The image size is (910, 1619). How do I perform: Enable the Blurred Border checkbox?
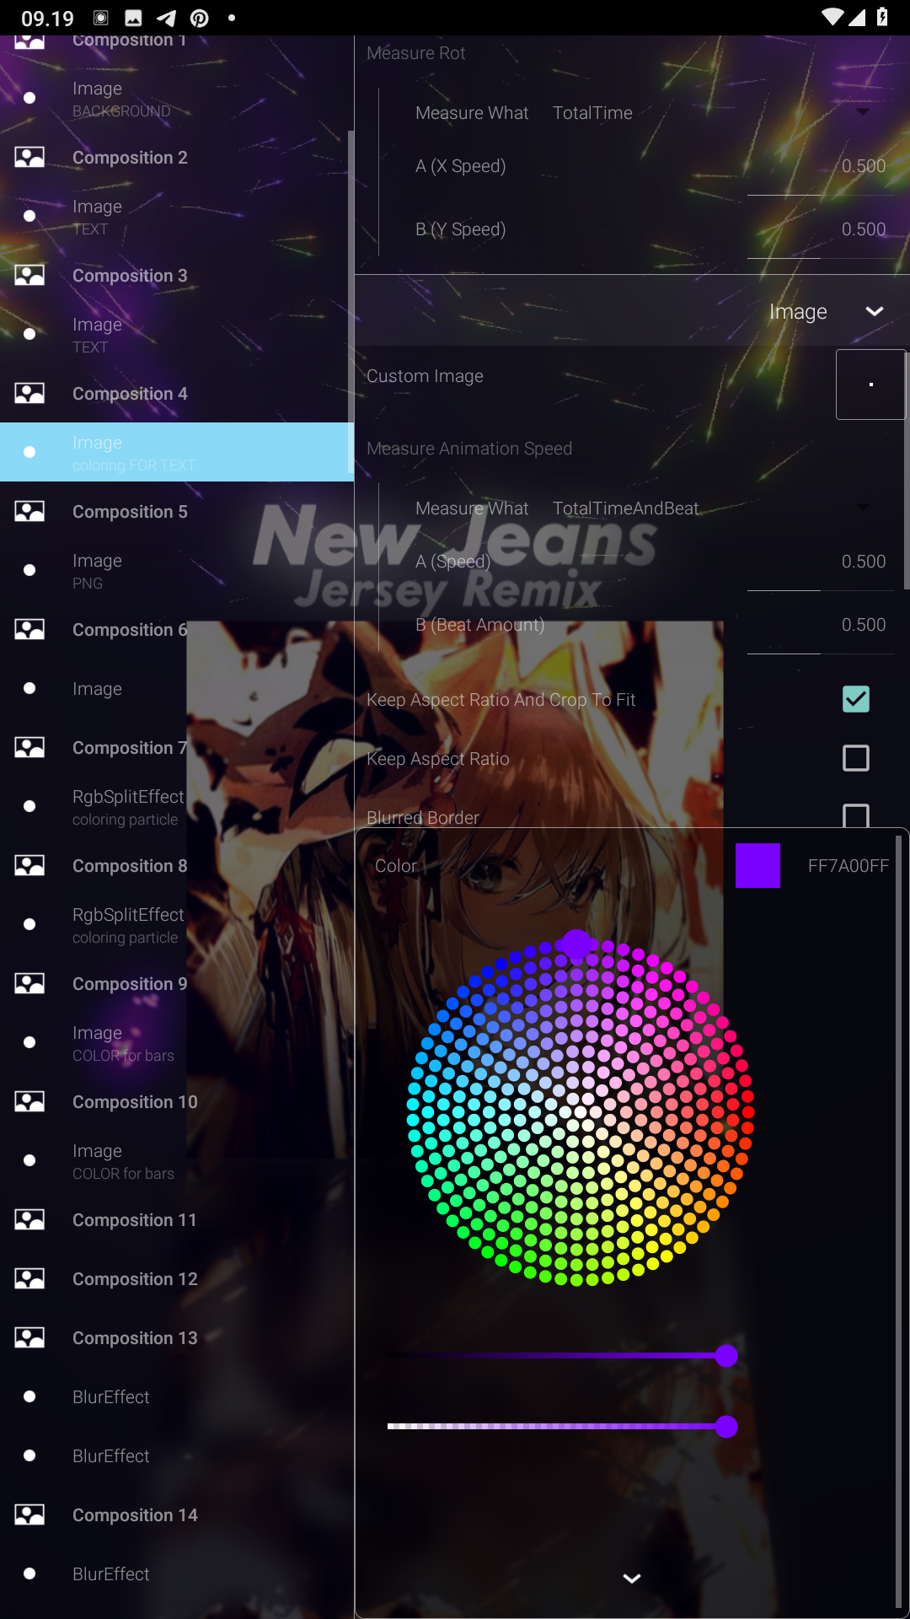coord(856,815)
